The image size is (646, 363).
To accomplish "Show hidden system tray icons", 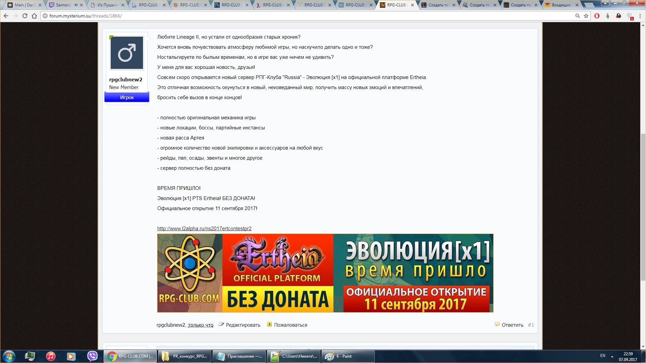I will coord(612,356).
